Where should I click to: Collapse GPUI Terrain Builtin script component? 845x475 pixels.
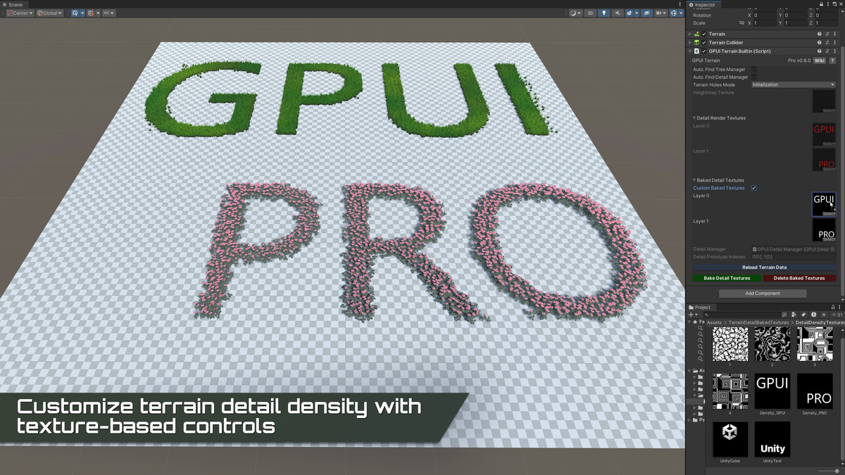(x=690, y=51)
